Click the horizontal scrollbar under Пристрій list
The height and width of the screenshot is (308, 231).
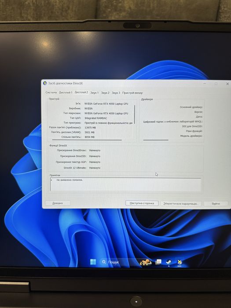tap(87, 140)
